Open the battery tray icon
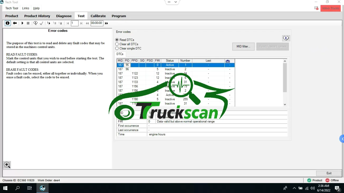Viewport: 344px width, 193px height. click(x=300, y=188)
